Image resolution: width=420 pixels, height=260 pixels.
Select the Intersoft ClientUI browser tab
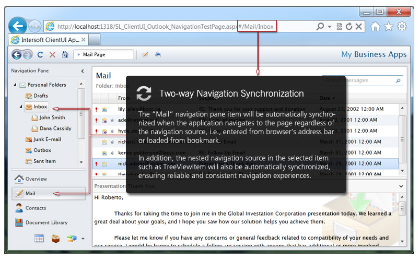[x=48, y=40]
